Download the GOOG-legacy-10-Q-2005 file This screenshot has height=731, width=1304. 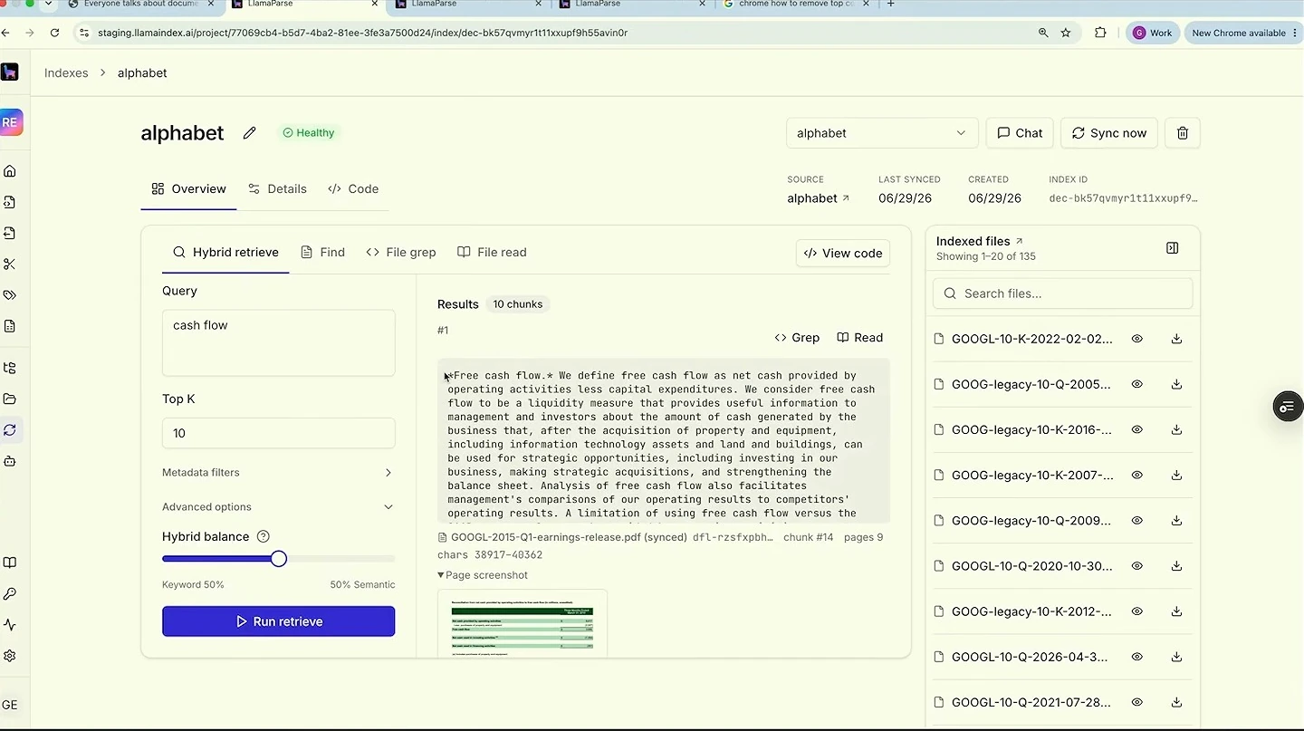[x=1176, y=384]
